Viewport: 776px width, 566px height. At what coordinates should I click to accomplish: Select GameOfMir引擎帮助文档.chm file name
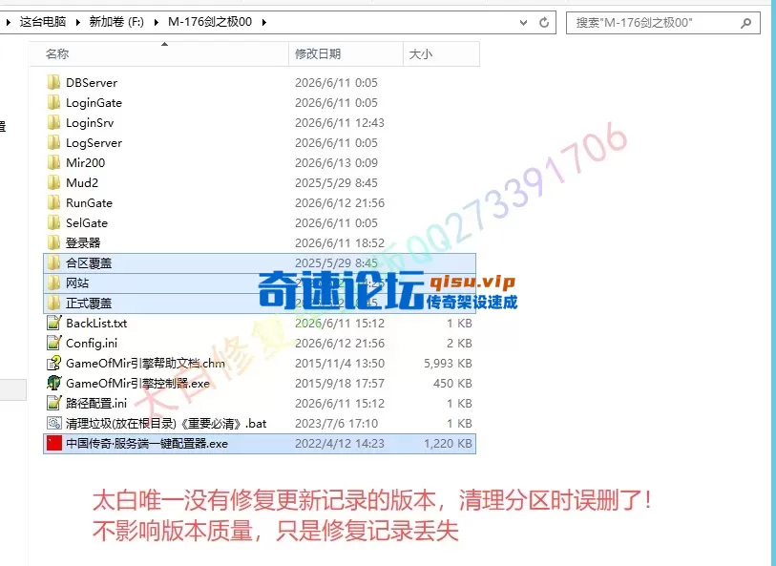pyautogui.click(x=145, y=363)
